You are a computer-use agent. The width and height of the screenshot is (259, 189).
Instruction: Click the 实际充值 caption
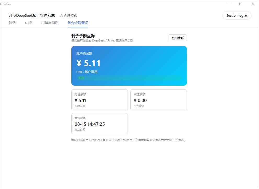point(80,106)
